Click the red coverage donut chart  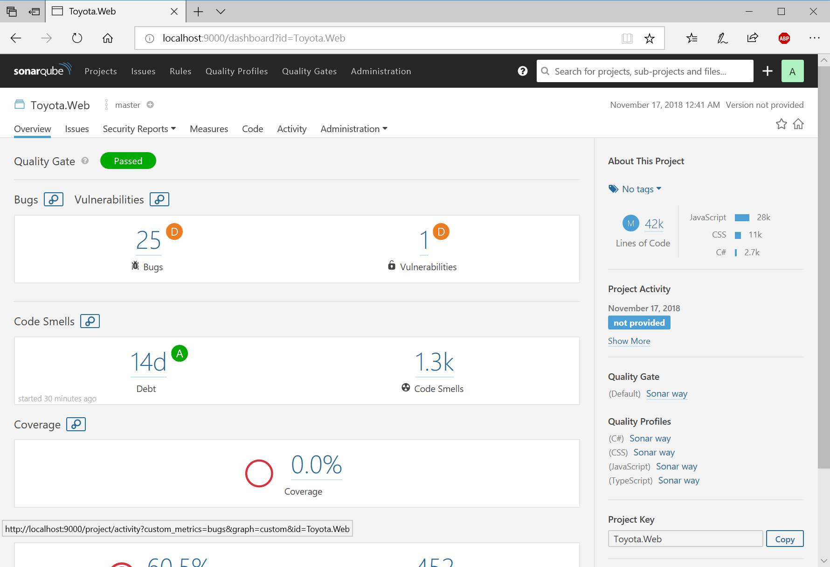pyautogui.click(x=259, y=473)
